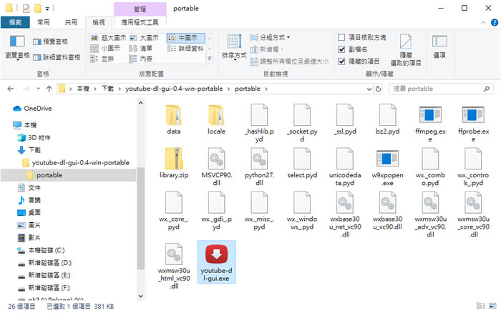Select the _socket.pyd file

click(x=302, y=123)
